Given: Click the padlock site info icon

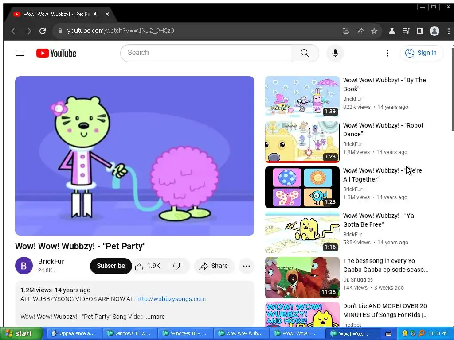Looking at the screenshot, I should (60, 31).
